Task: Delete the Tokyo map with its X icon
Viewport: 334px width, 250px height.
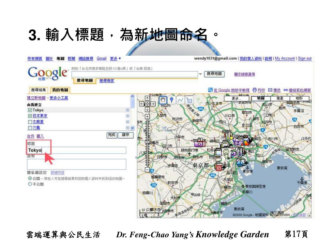Action: (x=128, y=110)
